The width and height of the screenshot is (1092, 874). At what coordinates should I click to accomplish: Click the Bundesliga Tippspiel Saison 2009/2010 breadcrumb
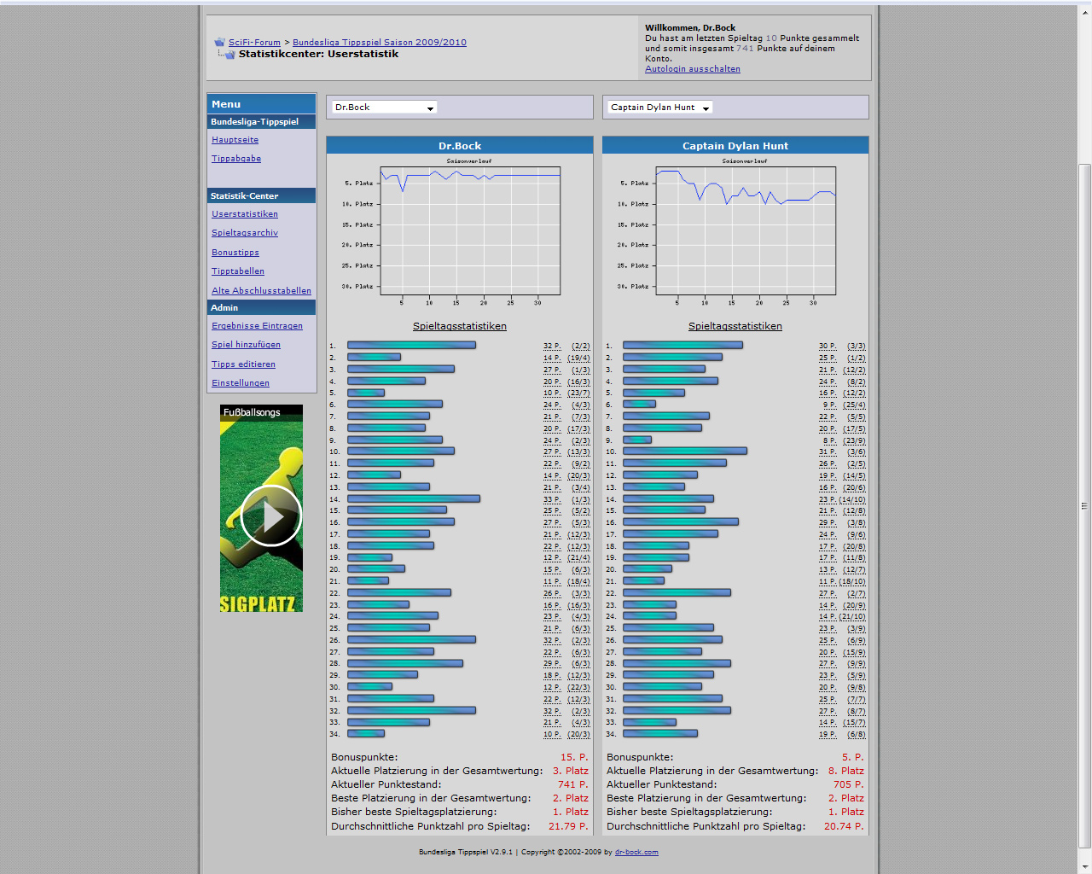pos(379,43)
